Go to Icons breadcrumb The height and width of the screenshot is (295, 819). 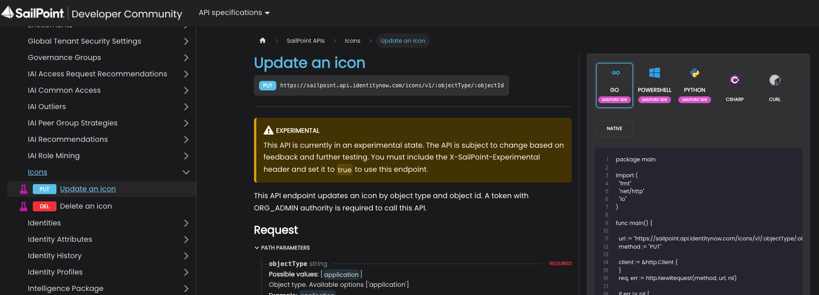[x=352, y=41]
